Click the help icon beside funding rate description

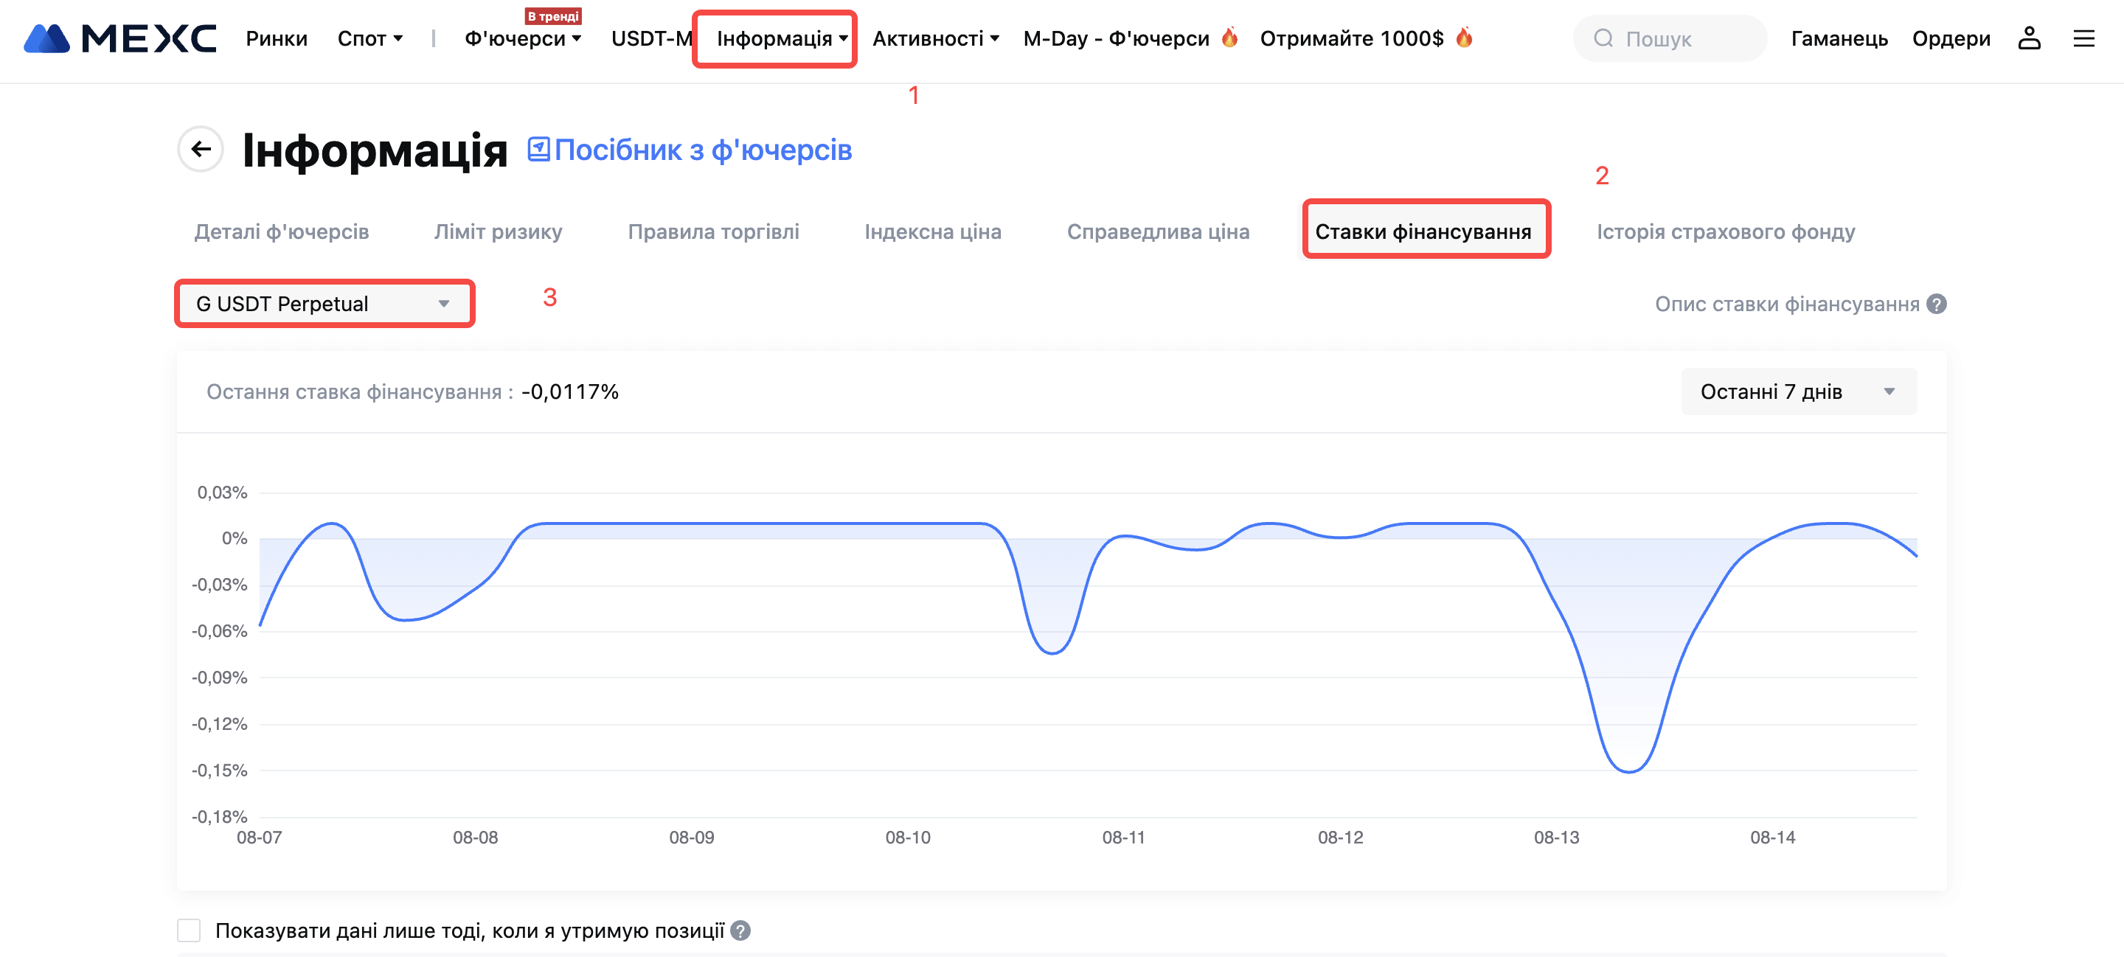pyautogui.click(x=1937, y=304)
